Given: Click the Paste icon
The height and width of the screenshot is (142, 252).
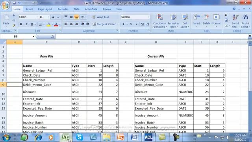Looking at the screenshot, I should (x=6, y=17).
